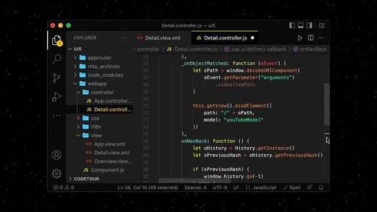
Task: Click the errors count in status bar
Action: point(58,187)
